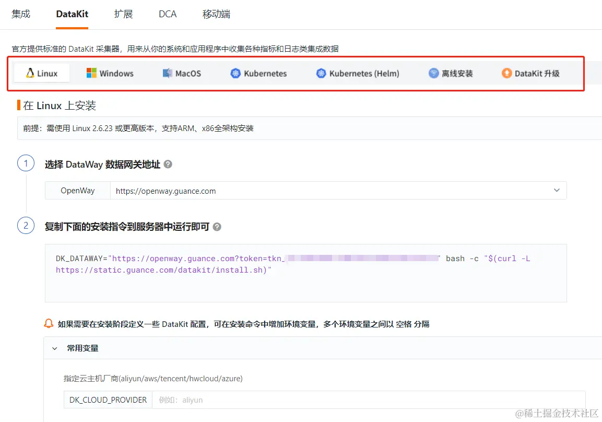Viewport: 602px width, 422px height.
Task: Click the 常用变量 section title
Action: 82,348
